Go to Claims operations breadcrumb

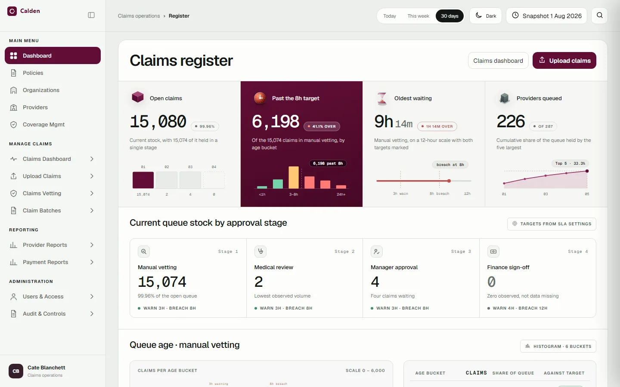(139, 16)
